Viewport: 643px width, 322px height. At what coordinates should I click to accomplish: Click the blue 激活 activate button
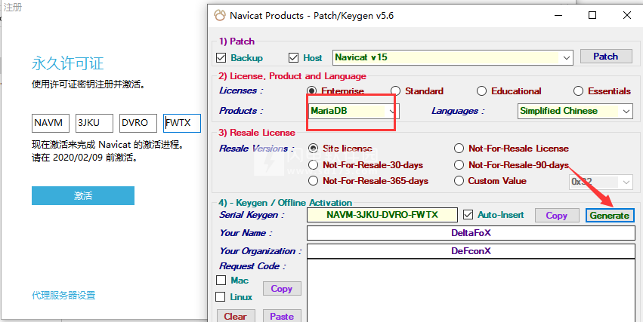point(83,195)
